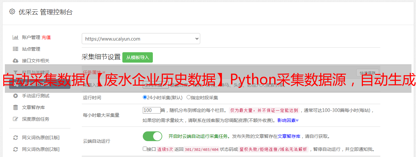Tick the 接口 checkbox
Image resolution: width=416 pixels, height=157 pixels.
coord(145,149)
